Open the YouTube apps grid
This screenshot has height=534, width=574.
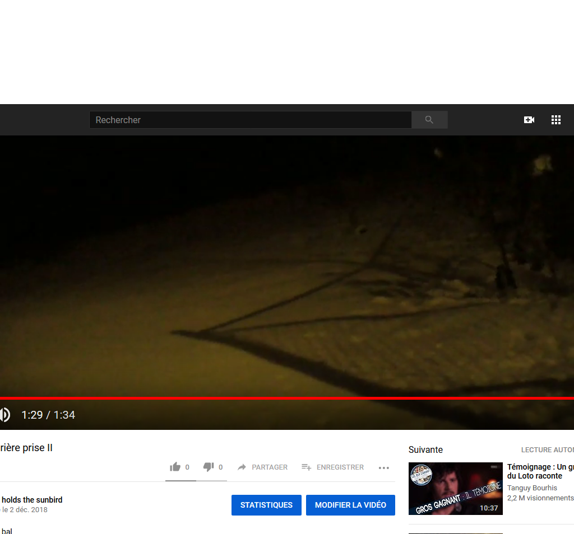pos(556,120)
